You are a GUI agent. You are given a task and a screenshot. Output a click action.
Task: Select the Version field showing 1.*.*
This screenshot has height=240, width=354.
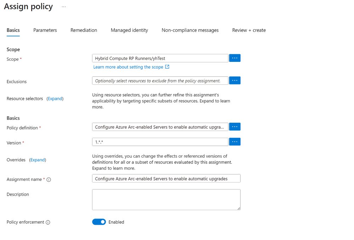point(159,142)
